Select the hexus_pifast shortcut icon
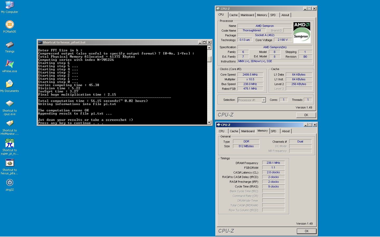 9,163
